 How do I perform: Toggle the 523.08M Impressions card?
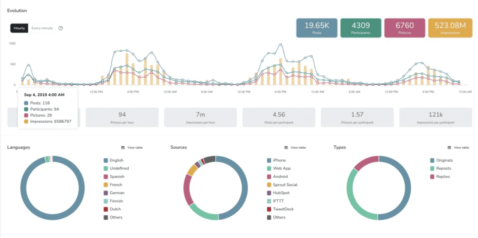click(450, 28)
